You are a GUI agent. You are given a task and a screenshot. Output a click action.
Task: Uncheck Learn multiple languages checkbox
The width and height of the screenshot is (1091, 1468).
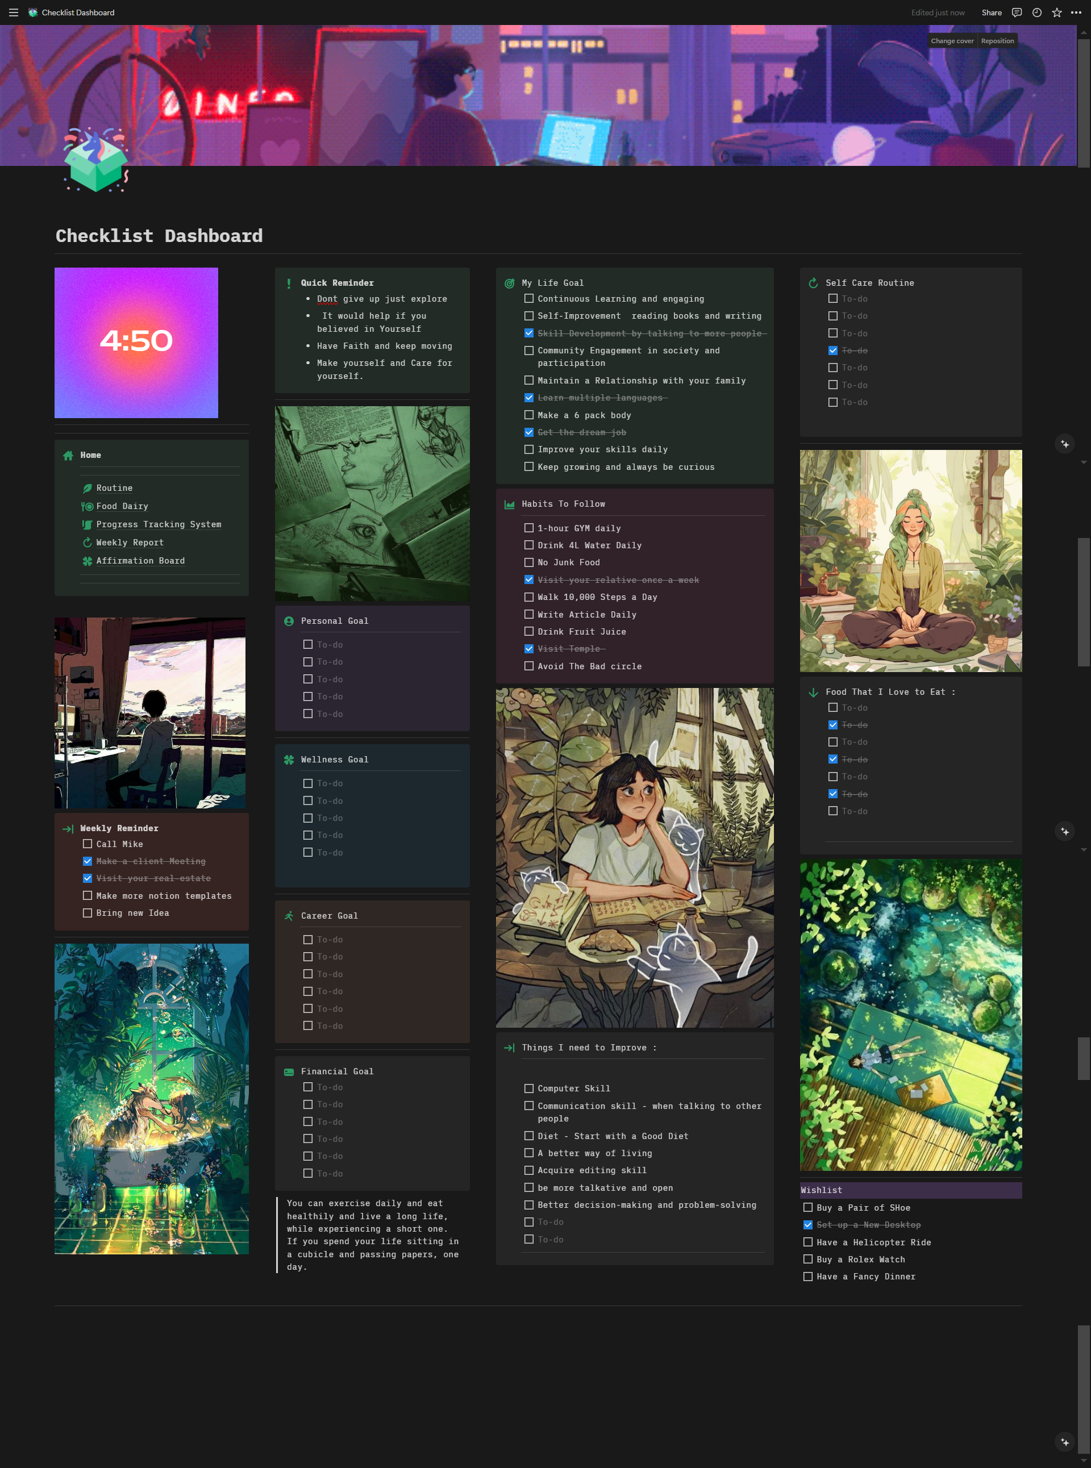(528, 398)
